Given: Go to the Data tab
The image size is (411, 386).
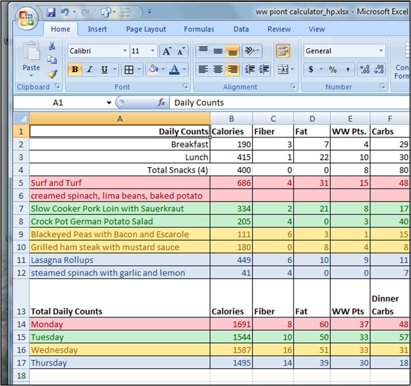Looking at the screenshot, I should [241, 29].
